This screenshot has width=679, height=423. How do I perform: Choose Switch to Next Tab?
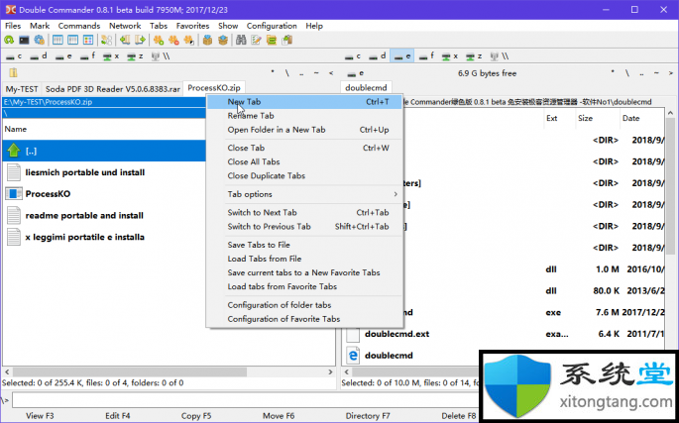[305, 212]
